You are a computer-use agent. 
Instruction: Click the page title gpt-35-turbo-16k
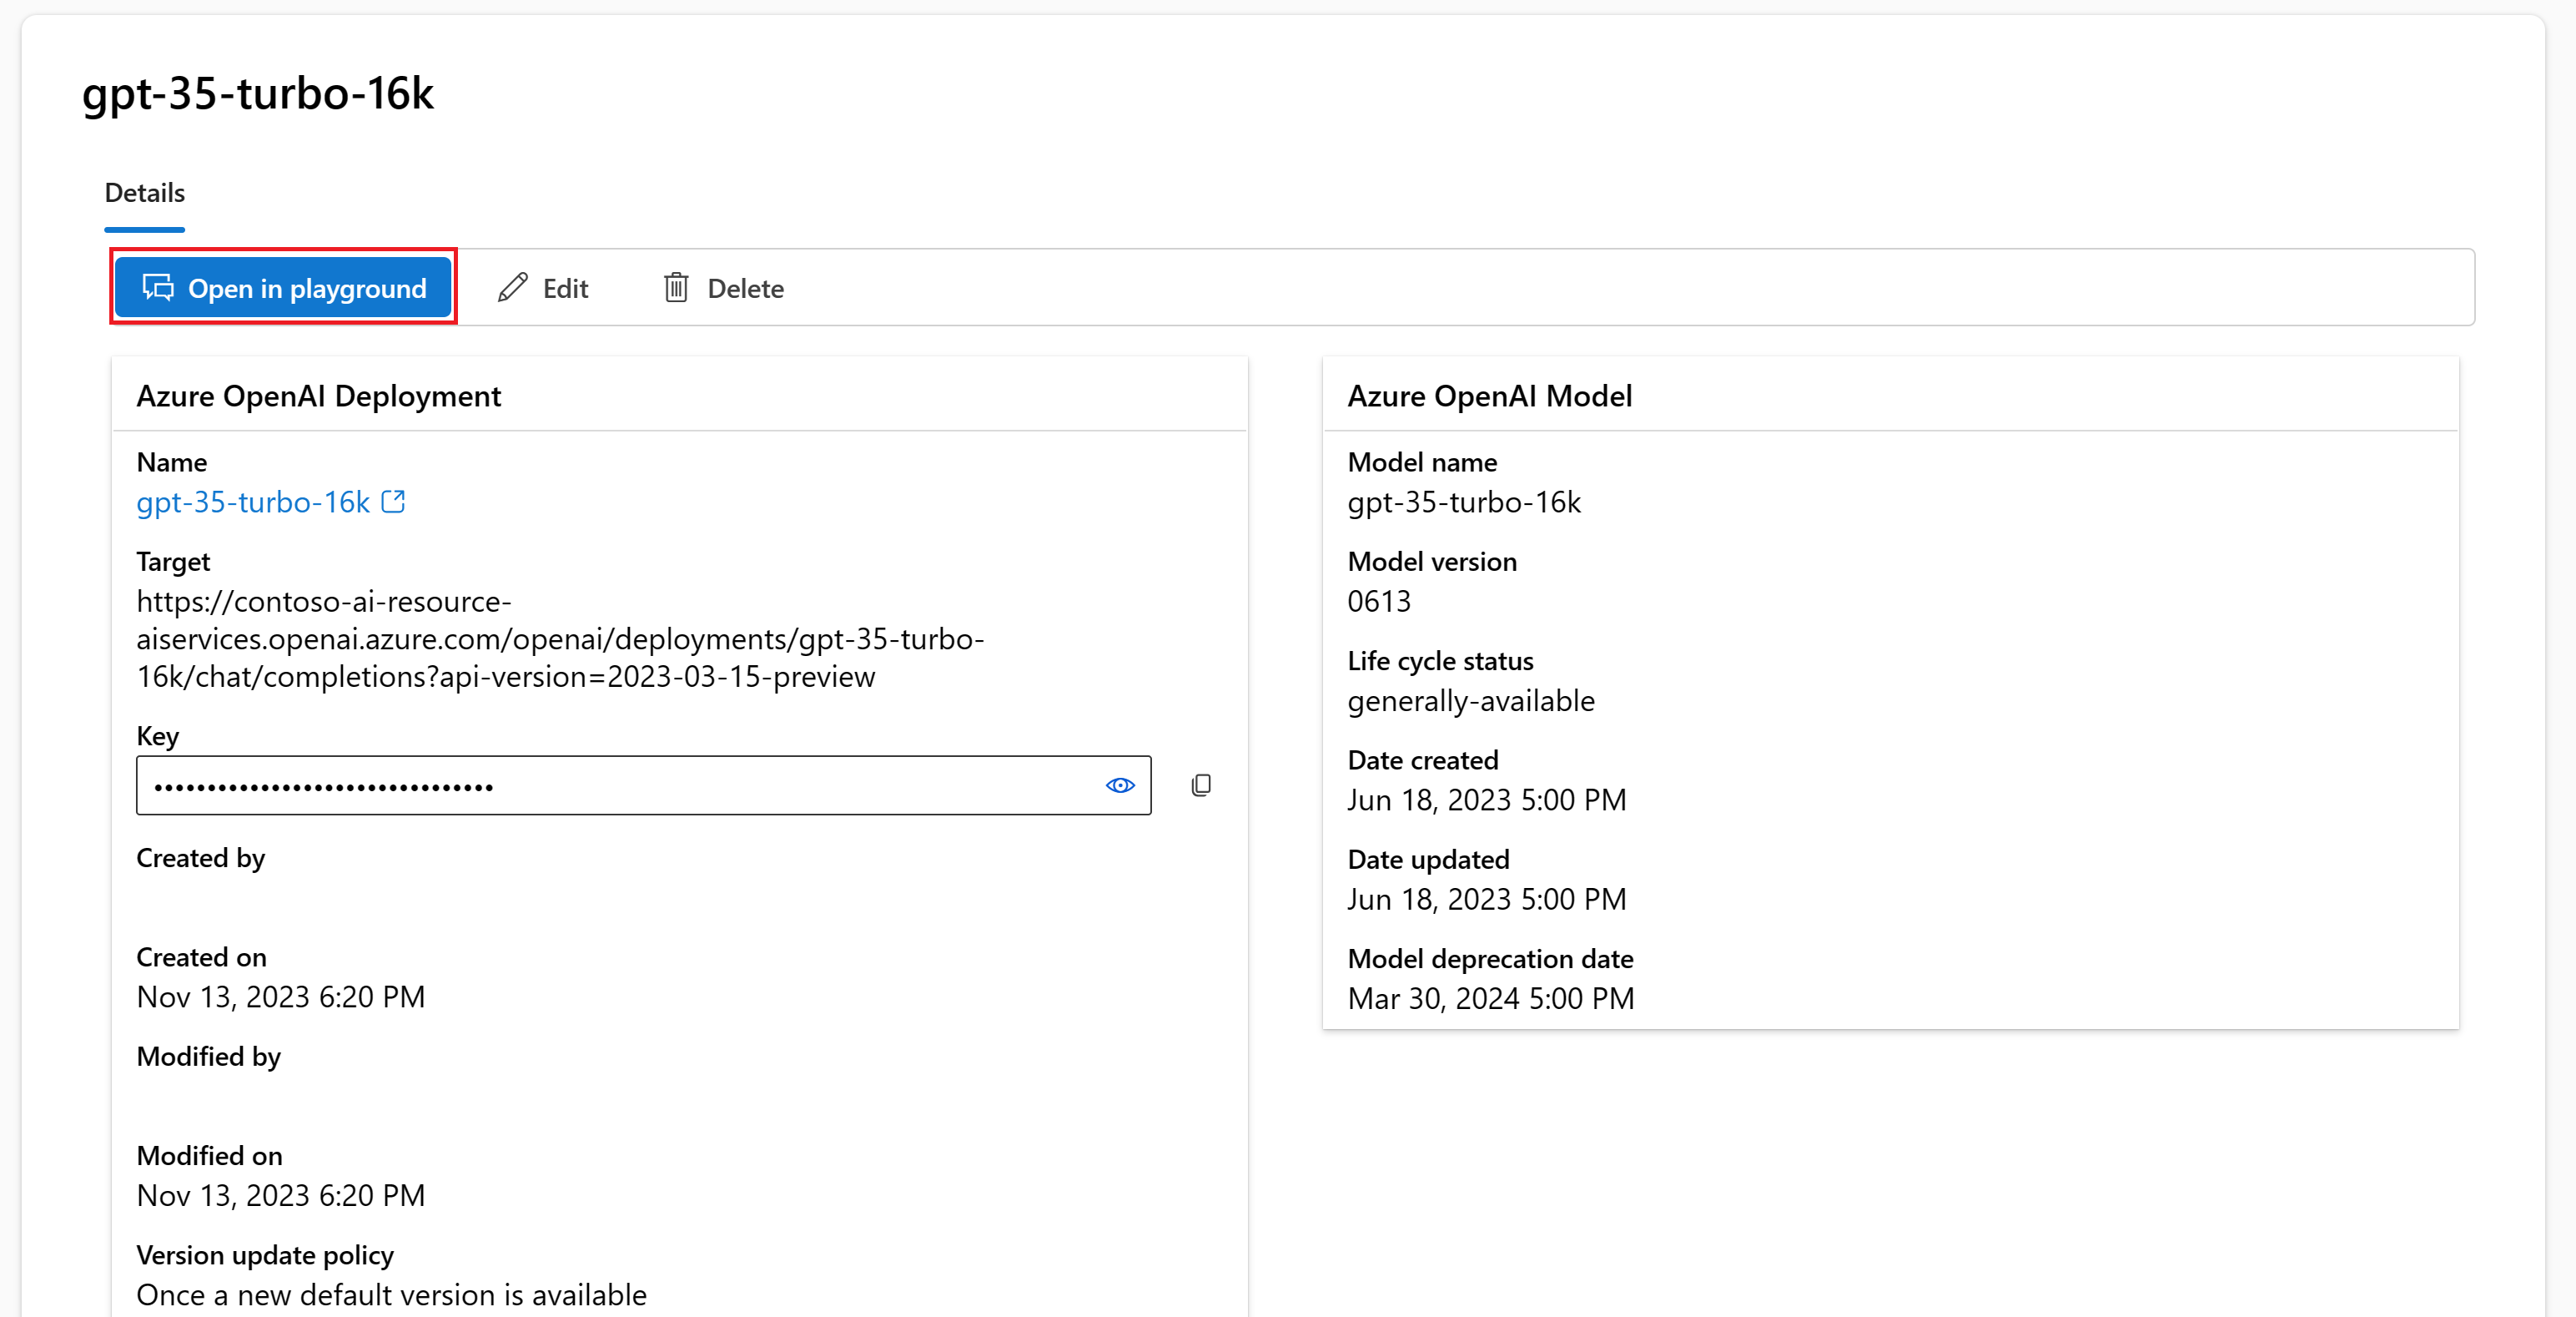(x=258, y=94)
